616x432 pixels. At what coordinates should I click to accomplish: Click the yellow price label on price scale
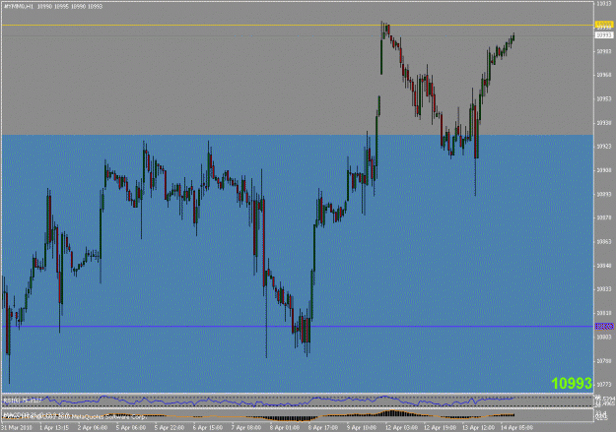coord(604,25)
